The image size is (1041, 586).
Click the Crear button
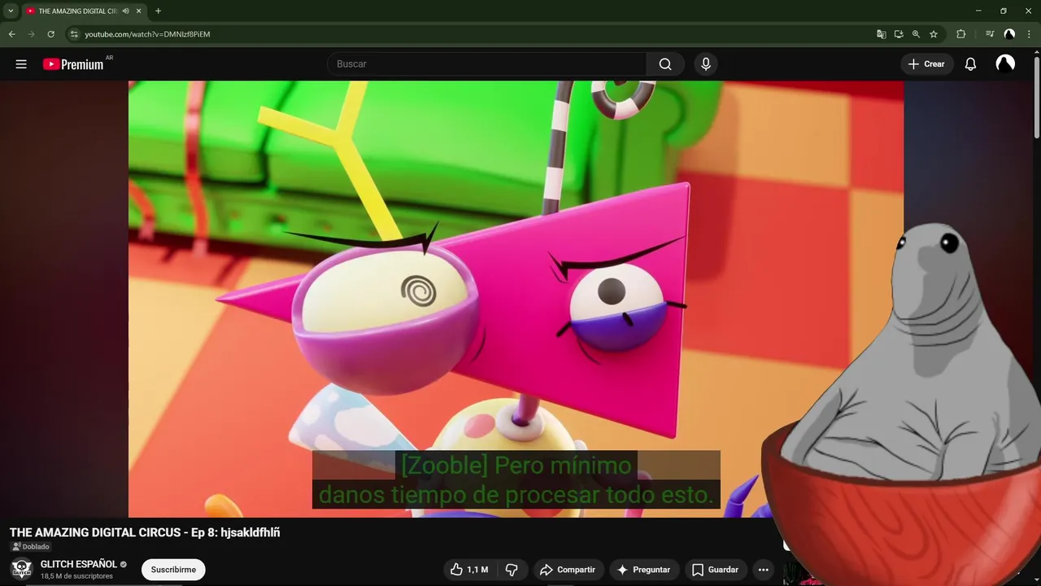tap(926, 64)
